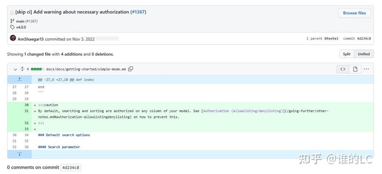
Task: Open pull request #1367 link in title
Action: pyautogui.click(x=138, y=12)
